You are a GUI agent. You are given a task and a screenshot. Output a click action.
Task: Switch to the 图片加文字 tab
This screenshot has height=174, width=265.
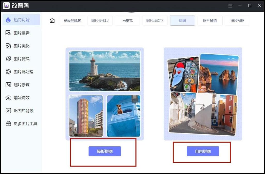[155, 20]
